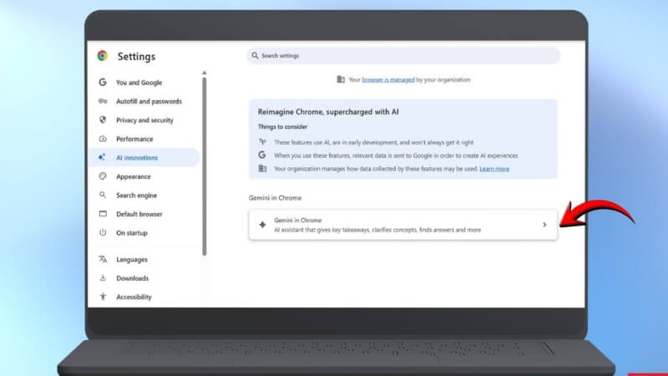Screen dimensions: 668x376
Task: Click the speedometer icon for Performance
Action: point(103,139)
